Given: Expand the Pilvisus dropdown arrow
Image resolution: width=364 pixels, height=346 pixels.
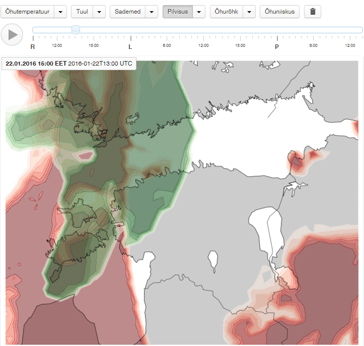Looking at the screenshot, I should pos(199,12).
